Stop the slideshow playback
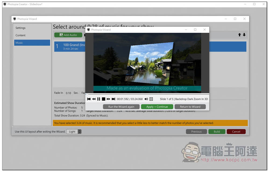269x172 pixels. pyautogui.click(x=104, y=99)
